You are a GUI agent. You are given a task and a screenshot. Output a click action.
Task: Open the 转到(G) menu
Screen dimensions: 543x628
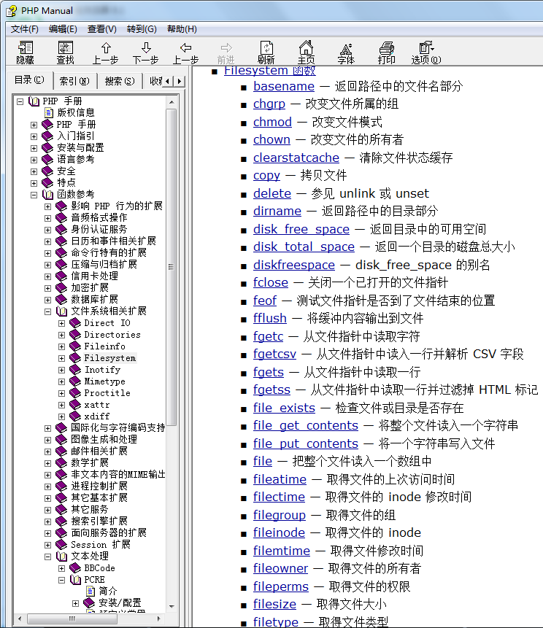pos(142,29)
